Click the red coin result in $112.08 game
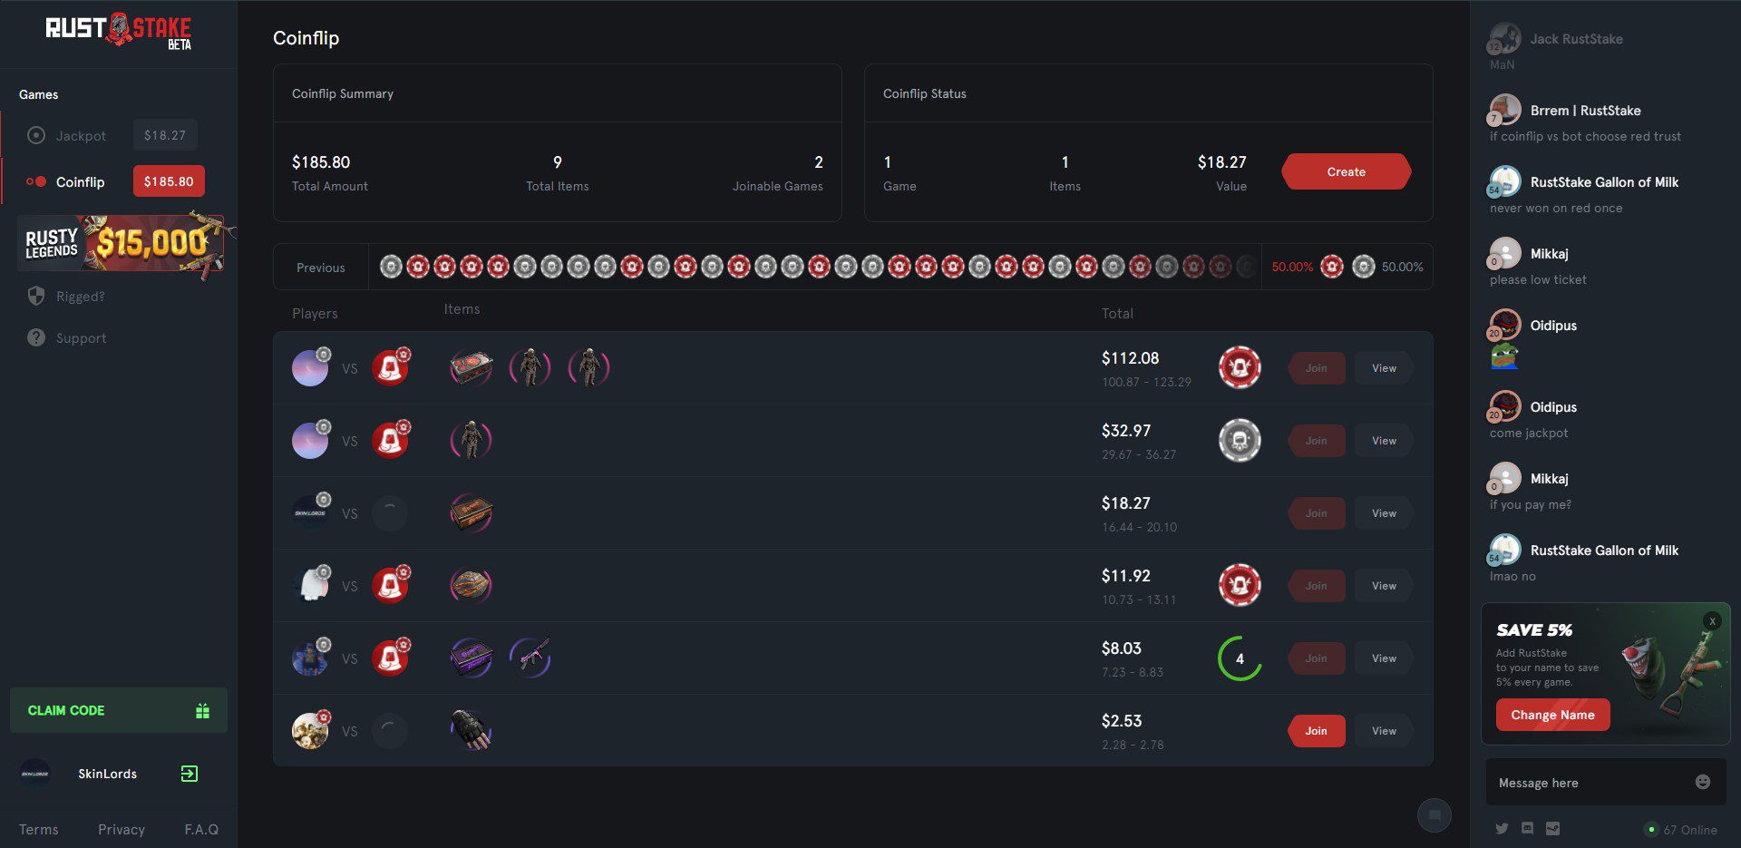Viewport: 1741px width, 848px height. [1239, 368]
